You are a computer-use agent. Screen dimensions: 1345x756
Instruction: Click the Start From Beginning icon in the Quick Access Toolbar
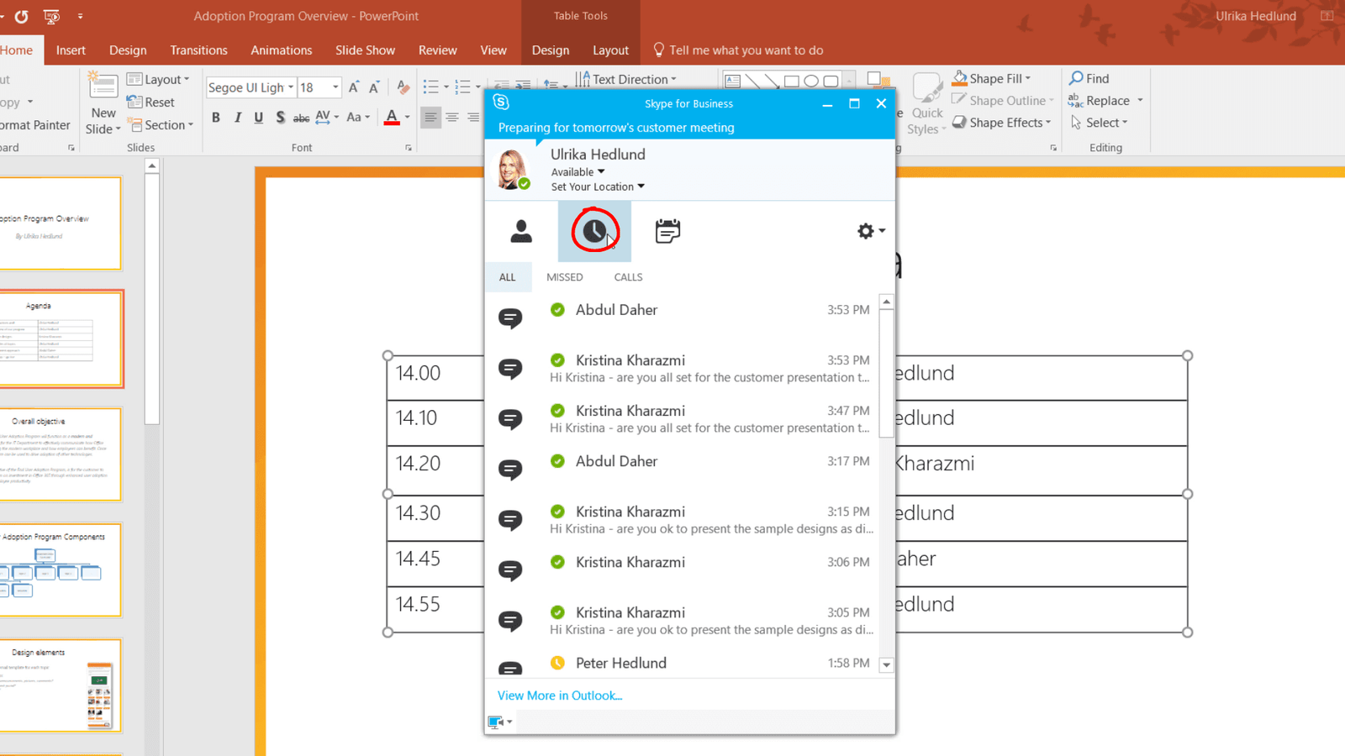(51, 16)
